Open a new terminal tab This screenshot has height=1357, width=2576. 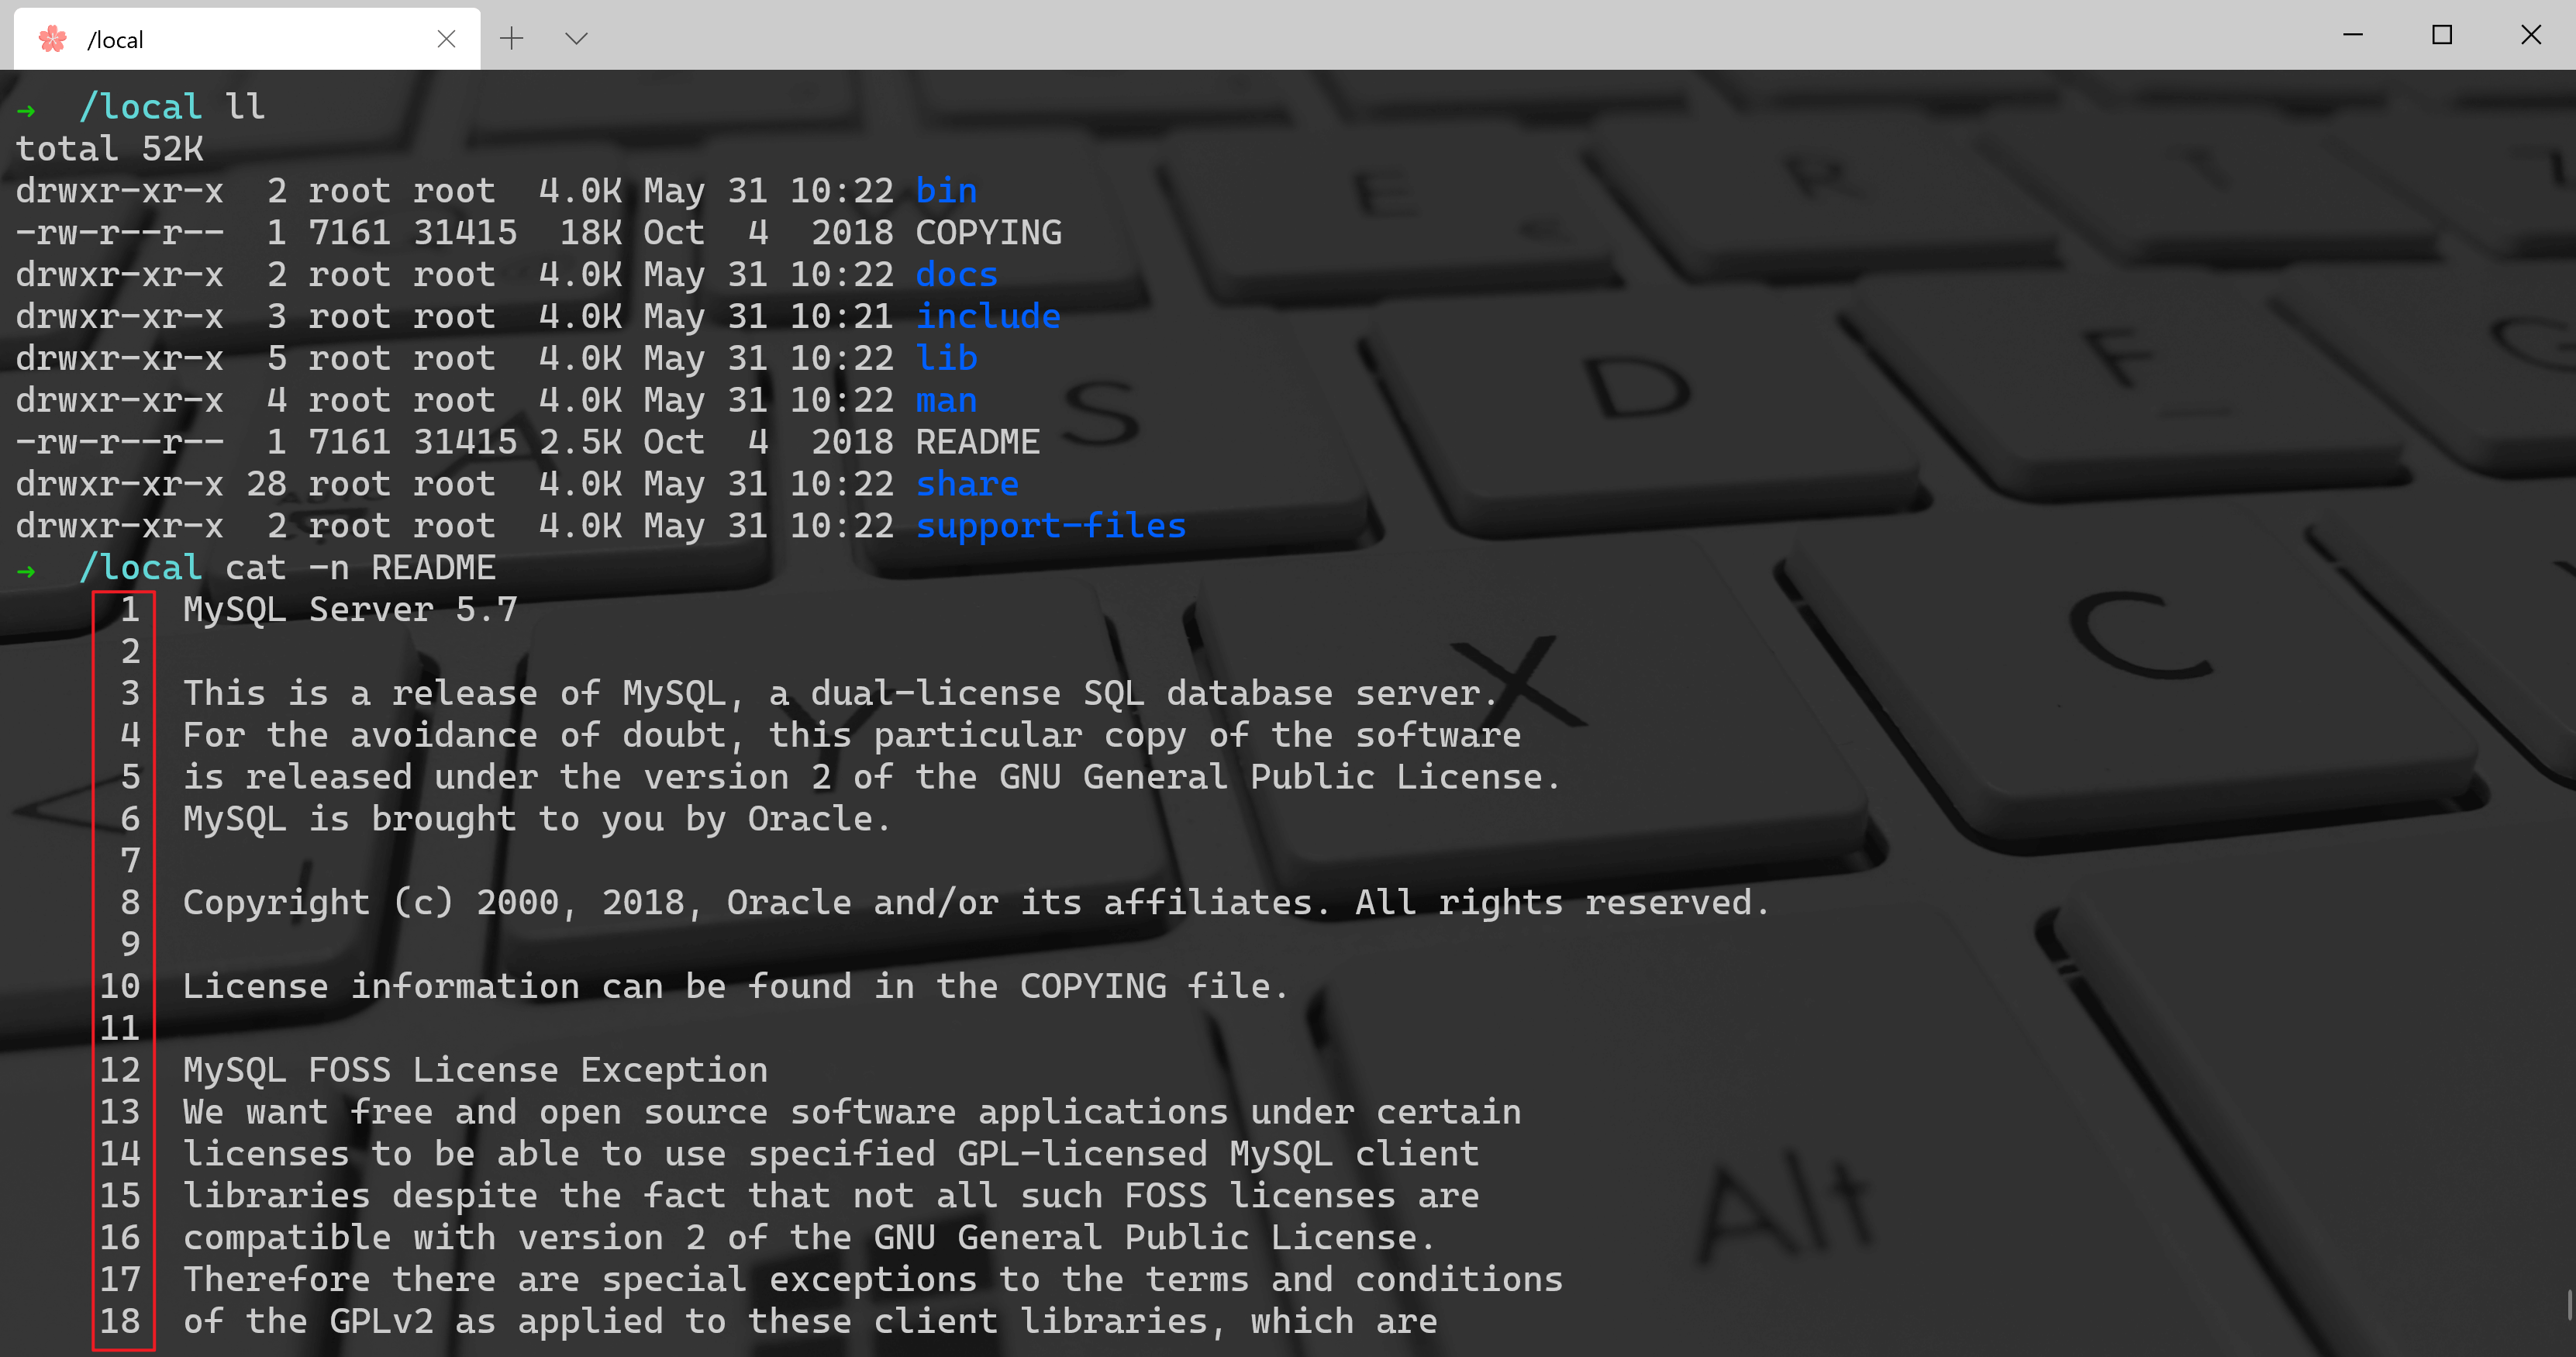(x=511, y=39)
